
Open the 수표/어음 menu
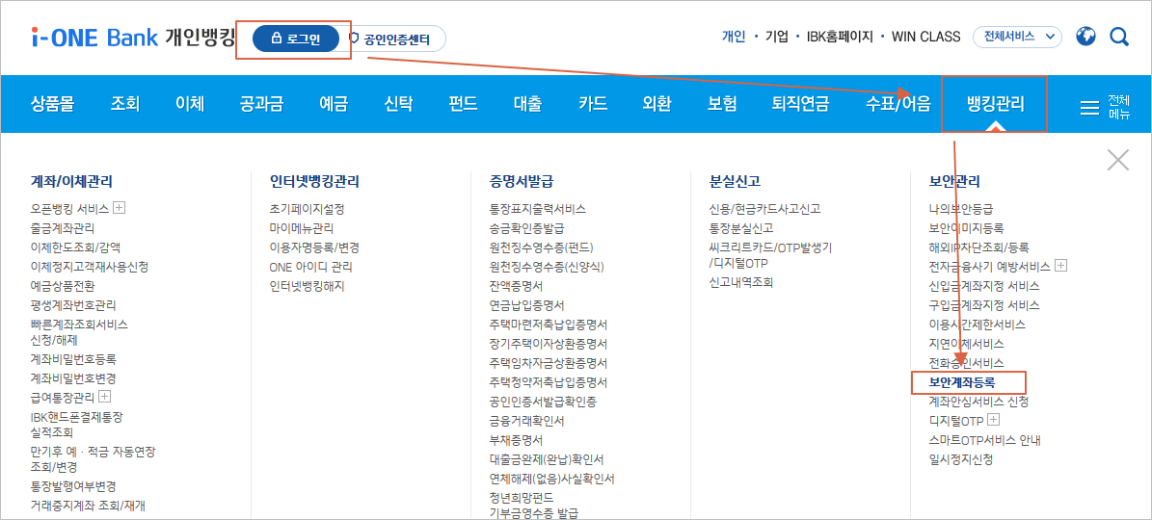click(897, 104)
